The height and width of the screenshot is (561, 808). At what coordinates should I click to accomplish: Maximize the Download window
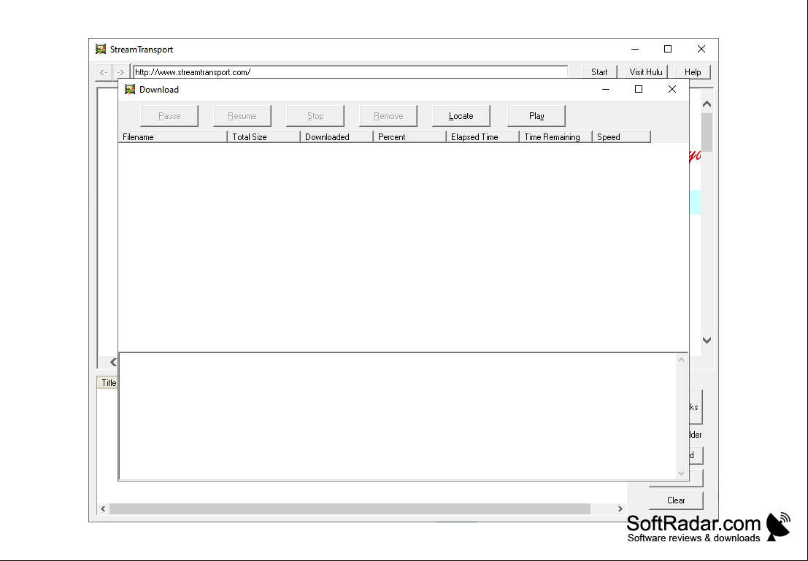coord(639,89)
